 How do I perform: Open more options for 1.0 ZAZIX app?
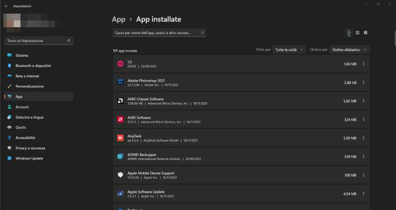pos(364,64)
